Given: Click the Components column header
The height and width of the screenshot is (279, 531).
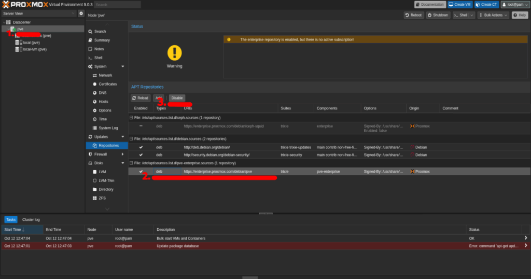Looking at the screenshot, I should coord(337,108).
